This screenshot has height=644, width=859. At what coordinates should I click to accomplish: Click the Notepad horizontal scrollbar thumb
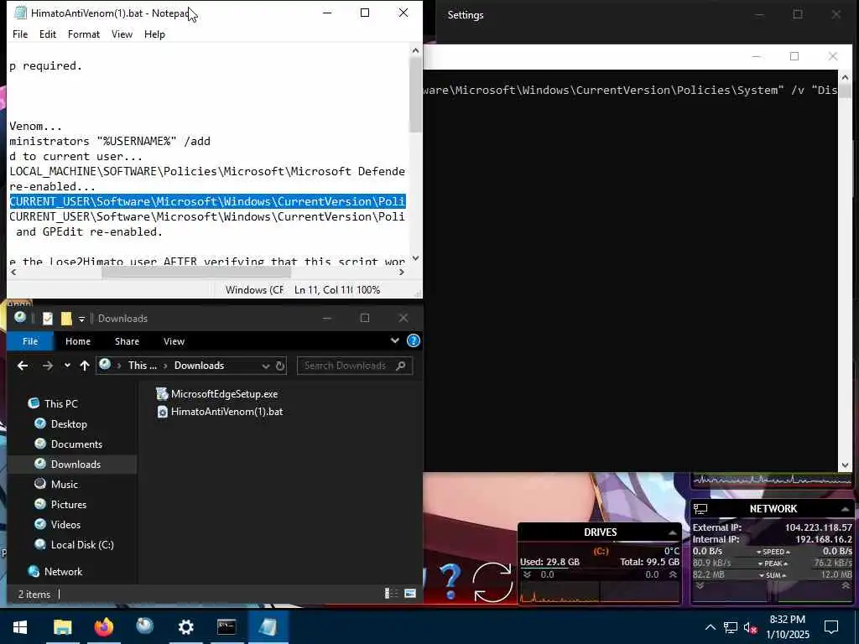tap(196, 273)
